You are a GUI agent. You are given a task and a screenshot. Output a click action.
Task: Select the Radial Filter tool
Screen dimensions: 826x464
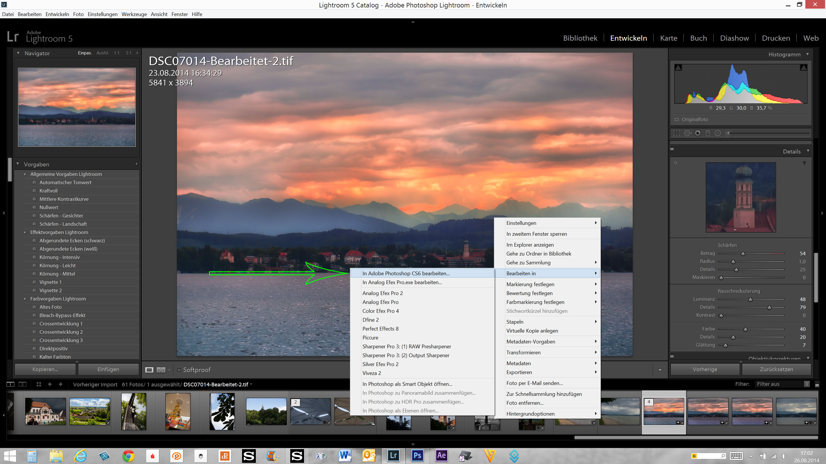point(718,133)
